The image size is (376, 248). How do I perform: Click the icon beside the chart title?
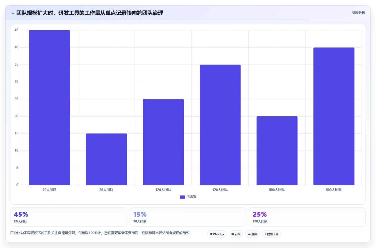pos(12,13)
